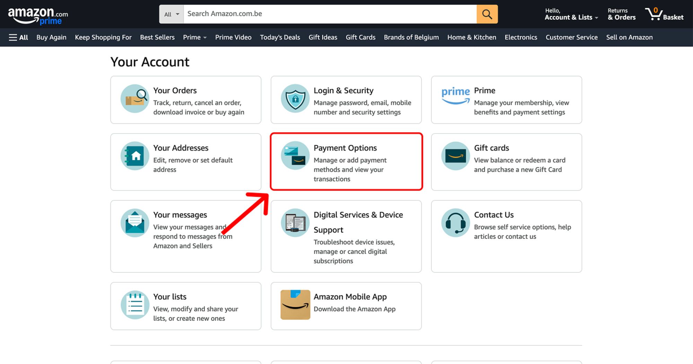This screenshot has width=693, height=364.
Task: Click the orange search magnifier button
Action: tap(487, 14)
